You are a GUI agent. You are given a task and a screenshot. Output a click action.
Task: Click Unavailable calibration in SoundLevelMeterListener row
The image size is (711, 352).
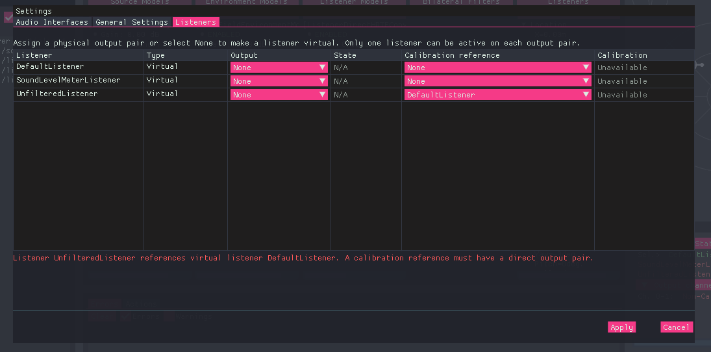point(622,81)
